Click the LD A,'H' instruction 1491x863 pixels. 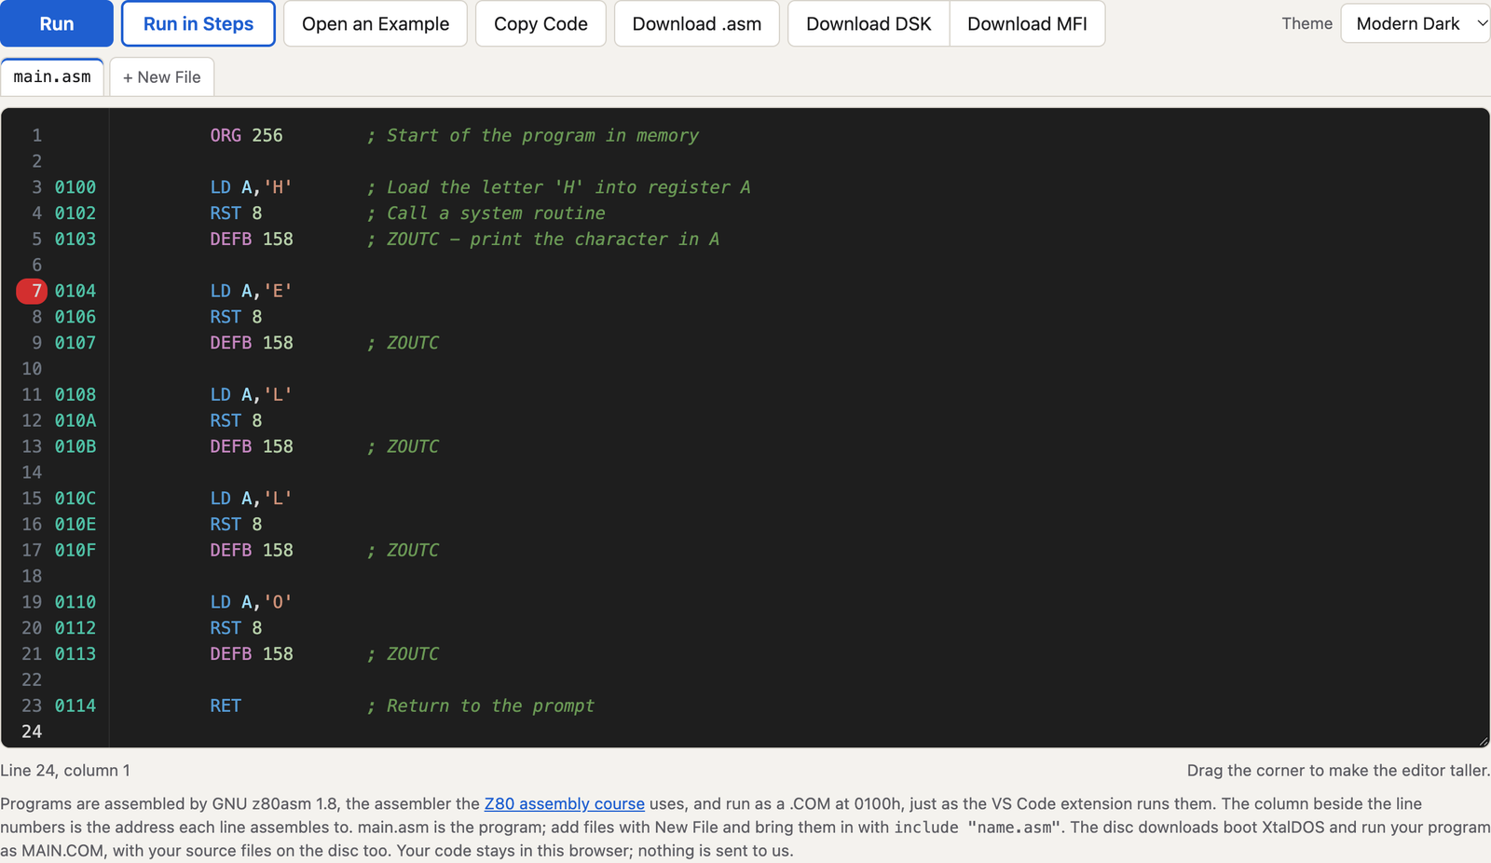click(252, 187)
